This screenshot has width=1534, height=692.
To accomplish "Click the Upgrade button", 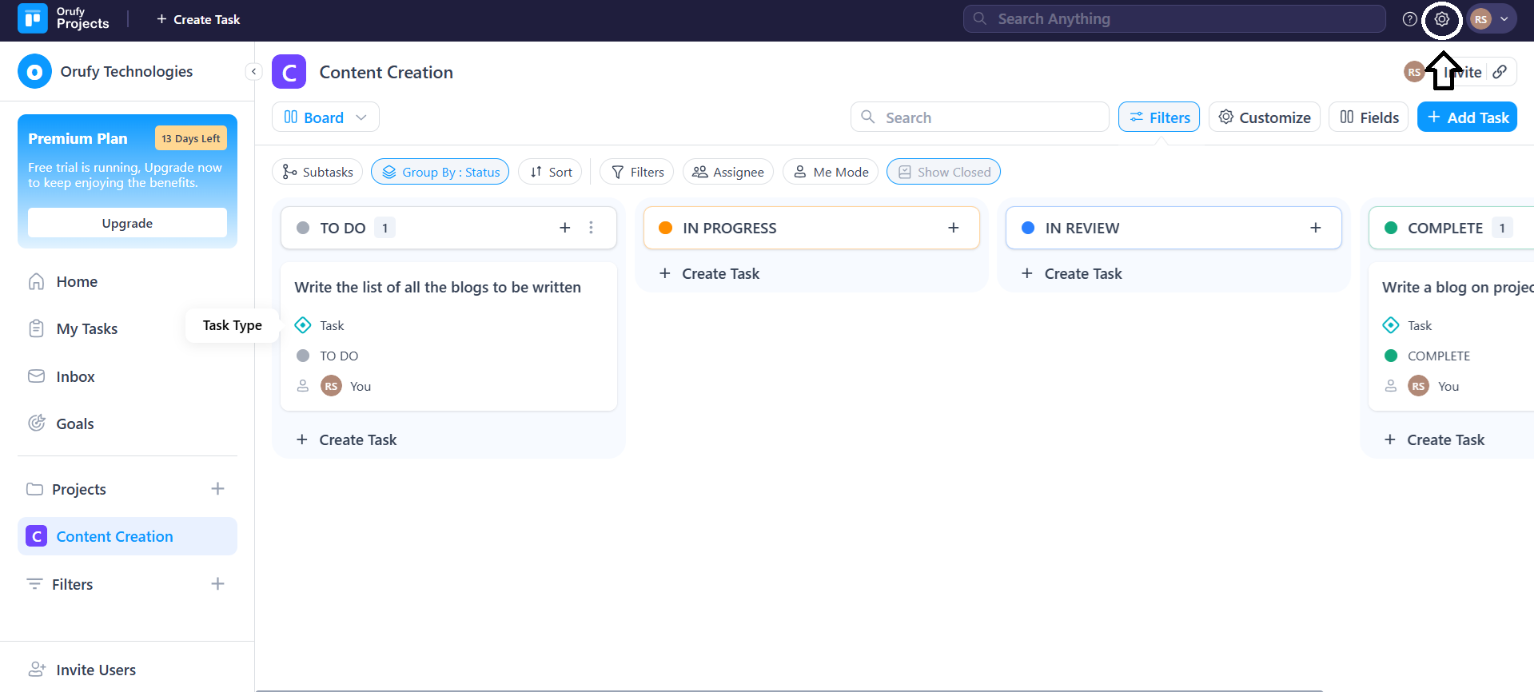I will click(127, 223).
